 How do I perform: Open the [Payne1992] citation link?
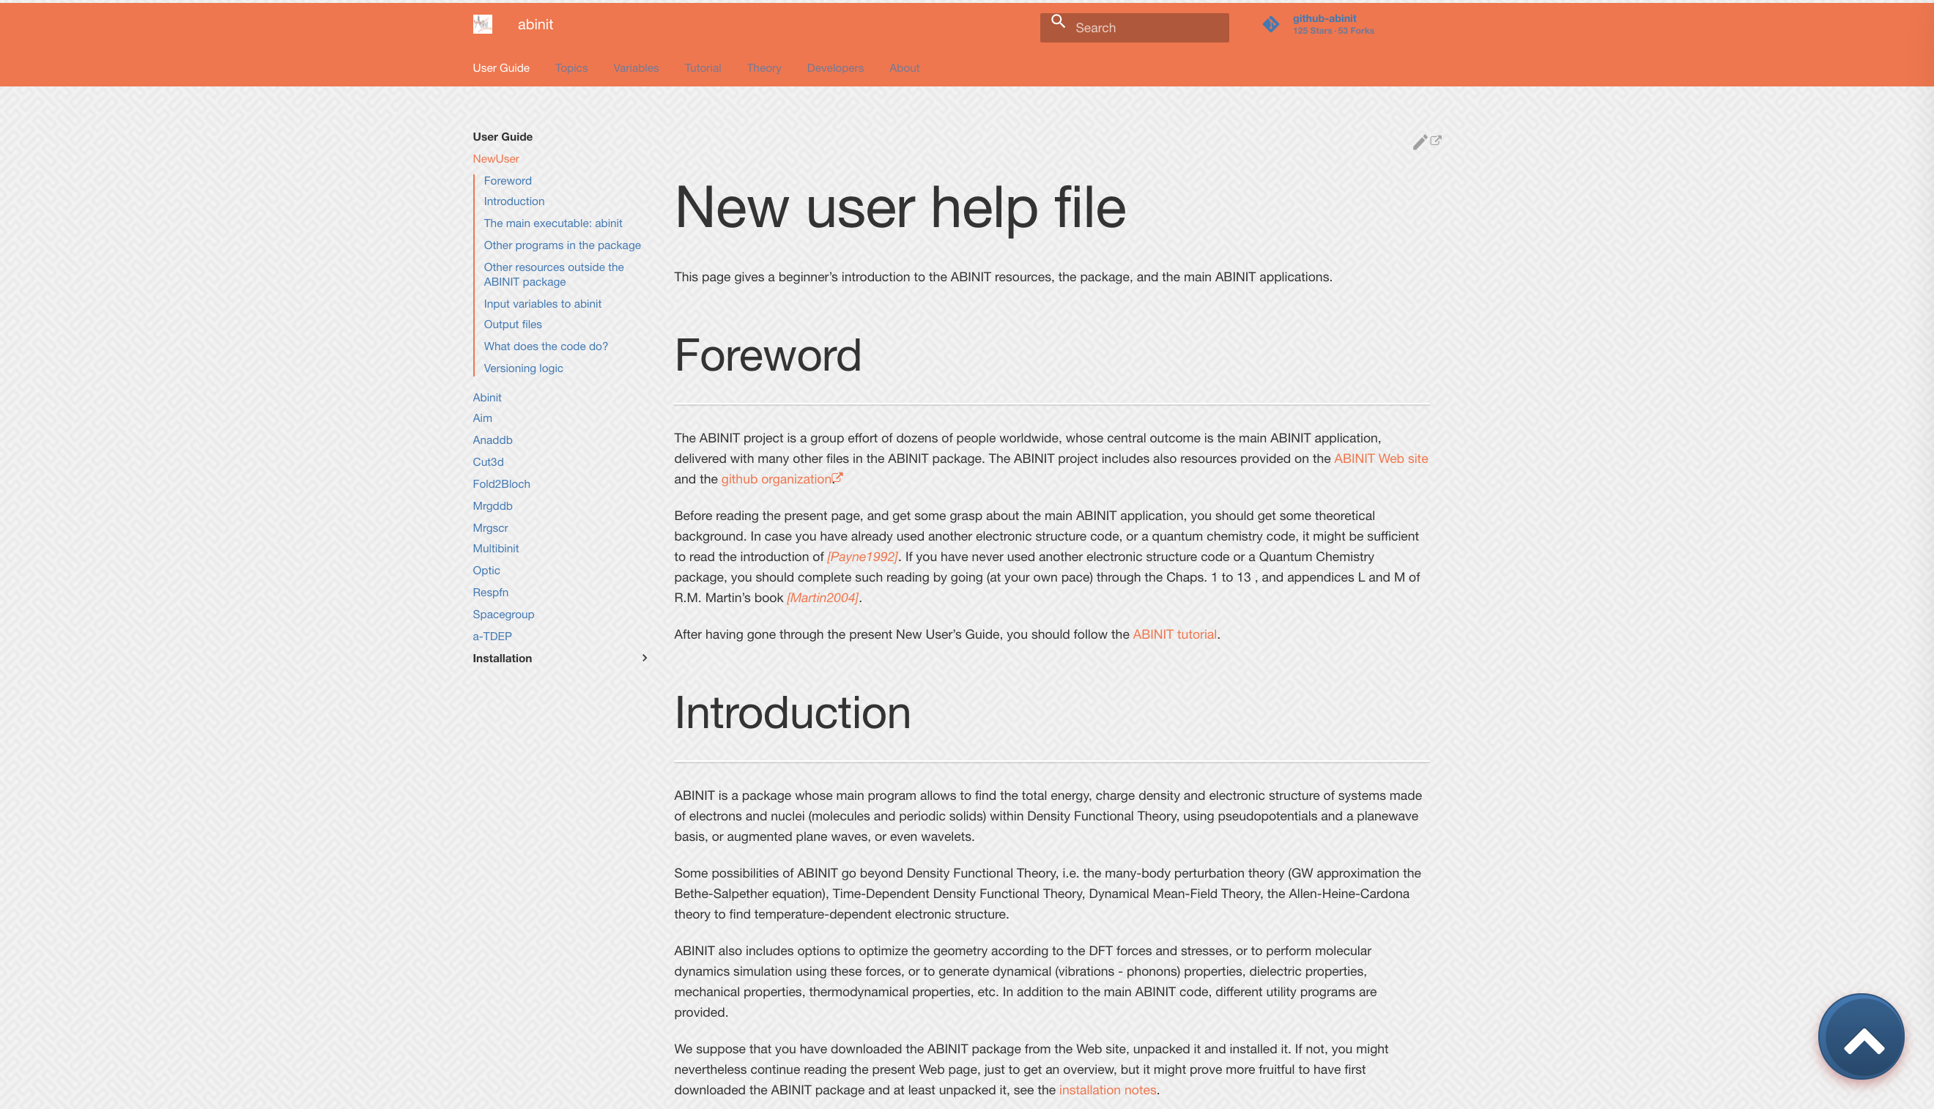click(x=862, y=557)
